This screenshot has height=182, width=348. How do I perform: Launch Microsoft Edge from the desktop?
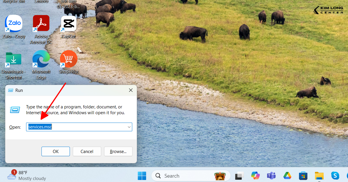[41, 59]
